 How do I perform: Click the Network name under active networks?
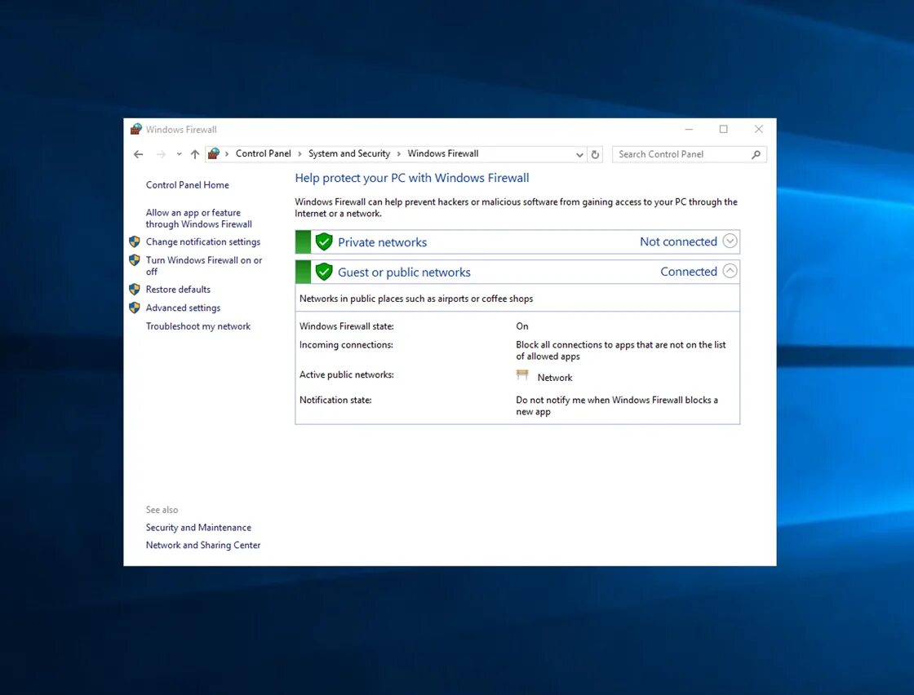coord(554,378)
